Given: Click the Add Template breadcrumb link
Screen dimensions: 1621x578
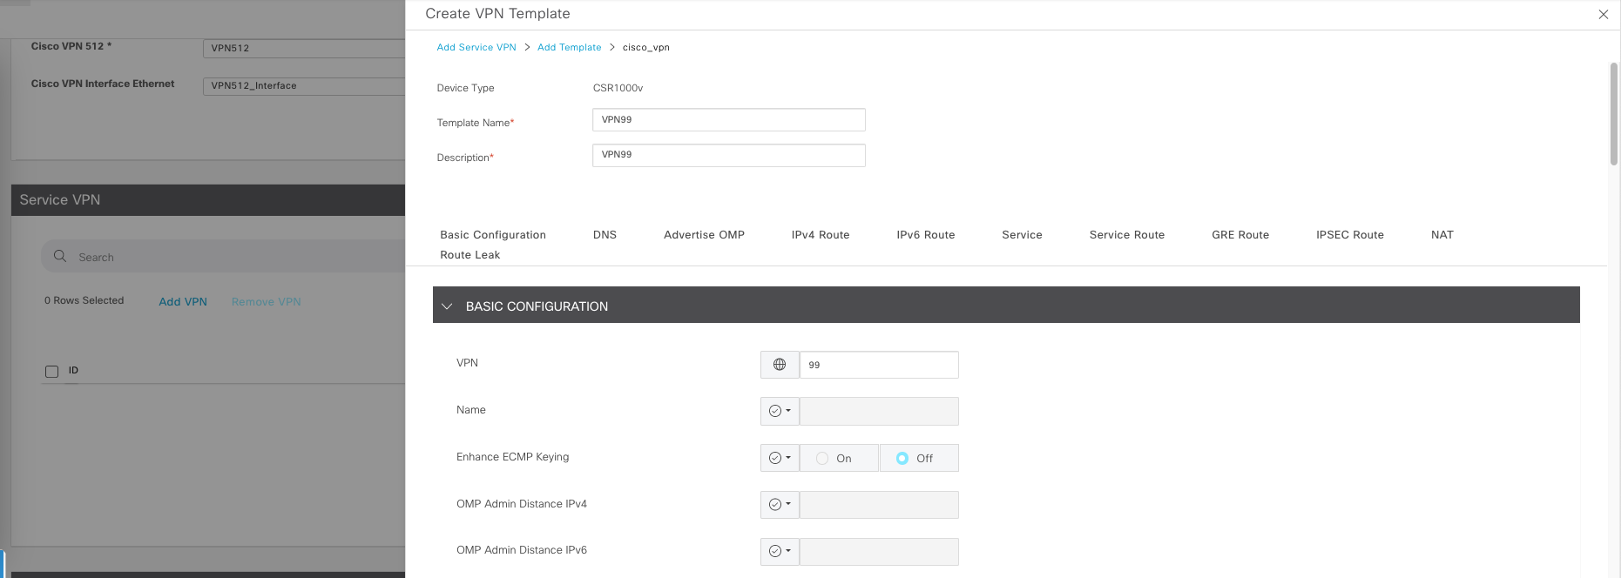Looking at the screenshot, I should click(x=569, y=47).
